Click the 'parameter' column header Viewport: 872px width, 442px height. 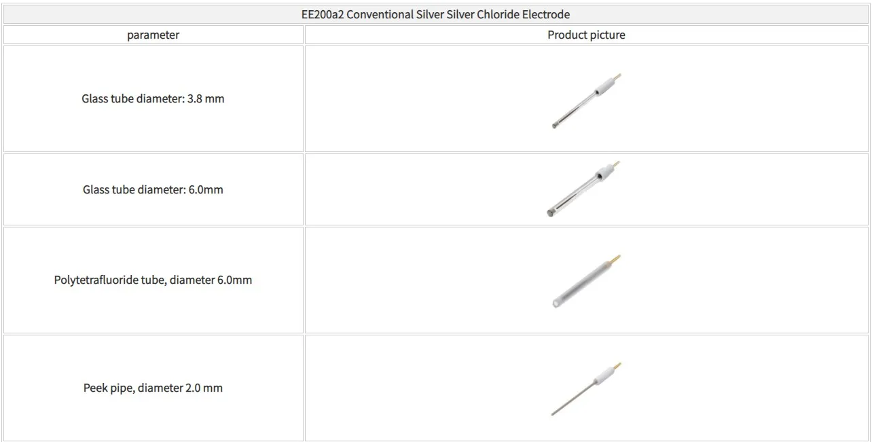[x=153, y=35]
